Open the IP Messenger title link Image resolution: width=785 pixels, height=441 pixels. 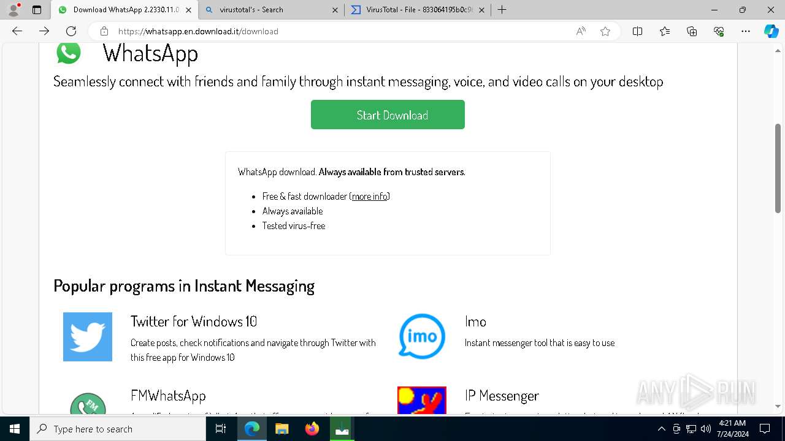point(502,396)
